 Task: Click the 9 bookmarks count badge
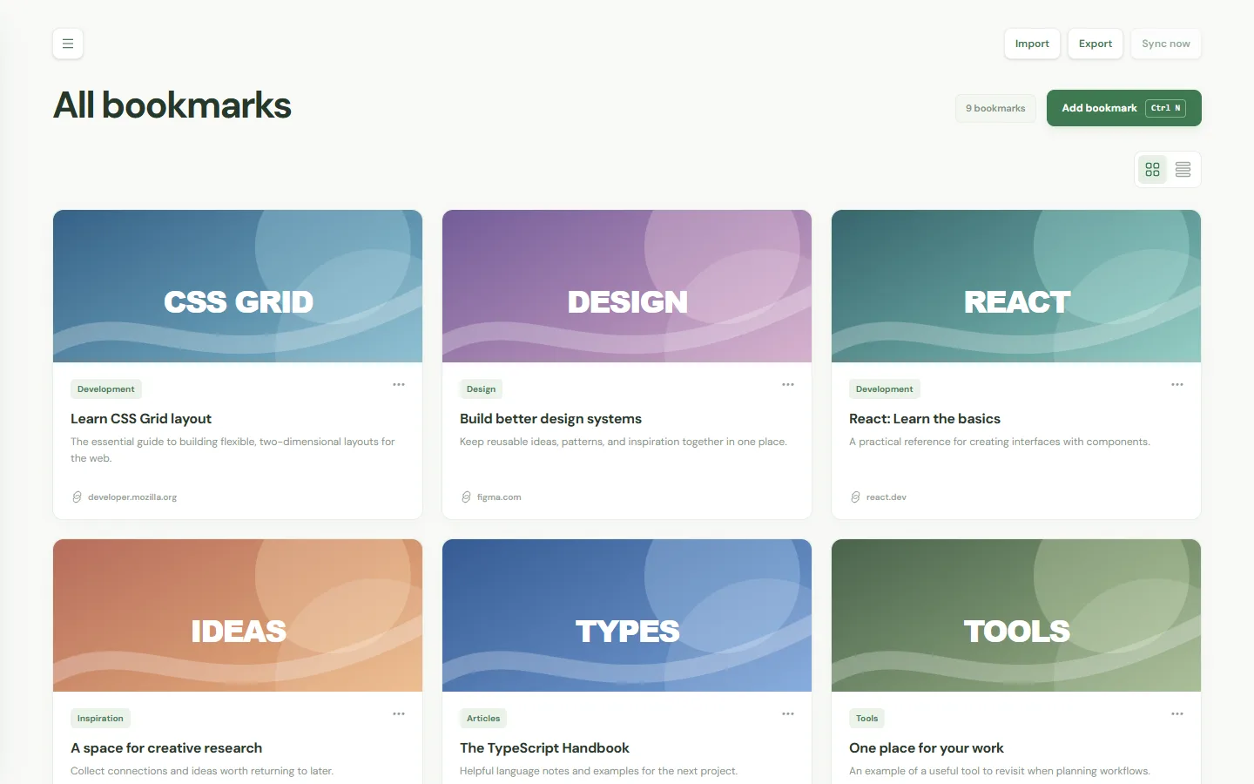pyautogui.click(x=995, y=108)
